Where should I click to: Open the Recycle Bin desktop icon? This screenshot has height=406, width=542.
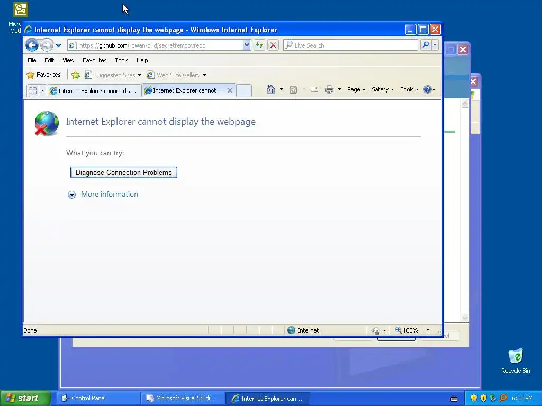pos(516,361)
